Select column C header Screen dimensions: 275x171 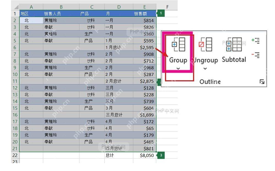(x=92, y=7)
